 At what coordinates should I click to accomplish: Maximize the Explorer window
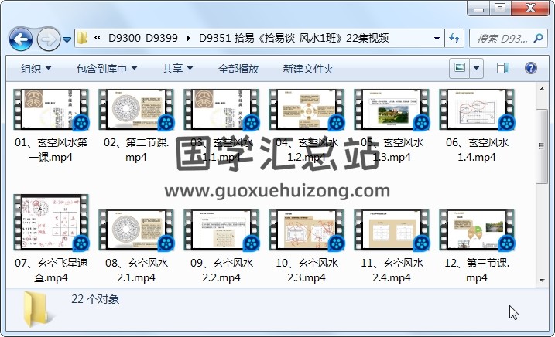coord(500,9)
